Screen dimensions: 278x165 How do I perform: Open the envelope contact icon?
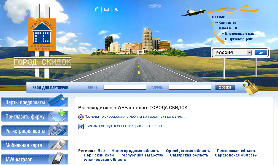click(106, 9)
